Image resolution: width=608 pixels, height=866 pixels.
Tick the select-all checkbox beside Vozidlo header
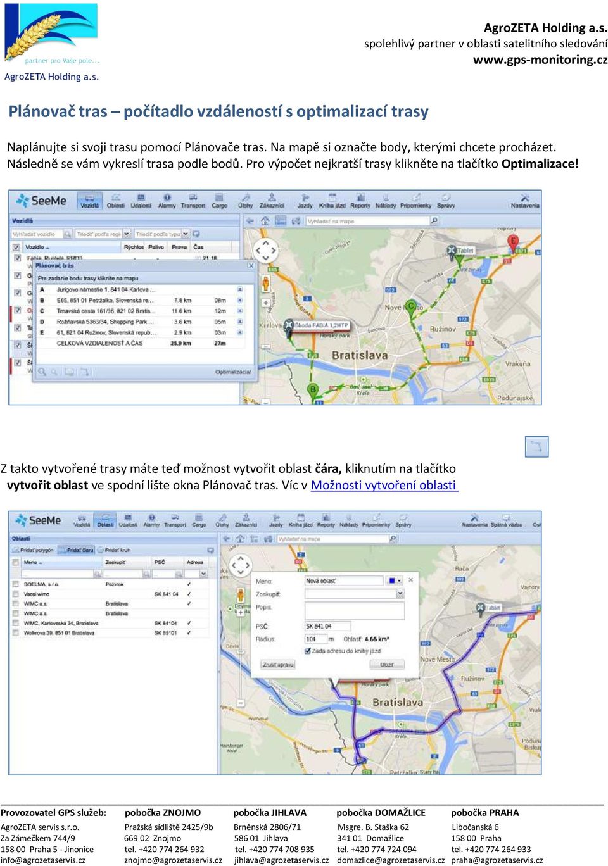[17, 247]
